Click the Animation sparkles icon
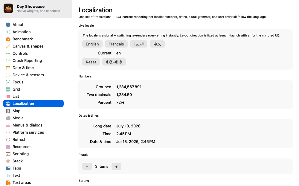The image size is (299, 186). [8, 32]
